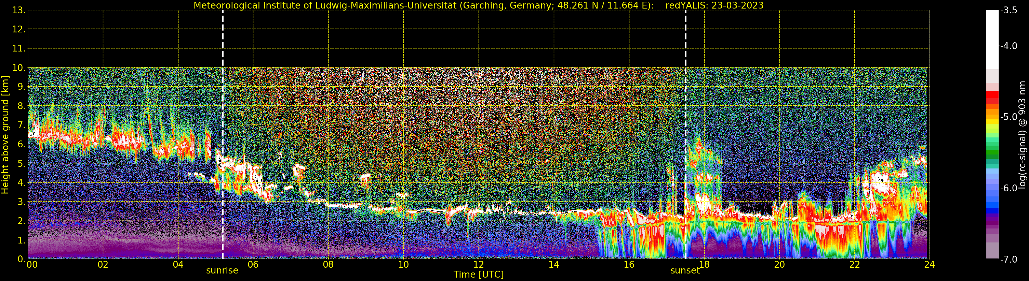This screenshot has width=1029, height=281.
Task: Click the x-axis tick label '14'
Action: pos(554,265)
